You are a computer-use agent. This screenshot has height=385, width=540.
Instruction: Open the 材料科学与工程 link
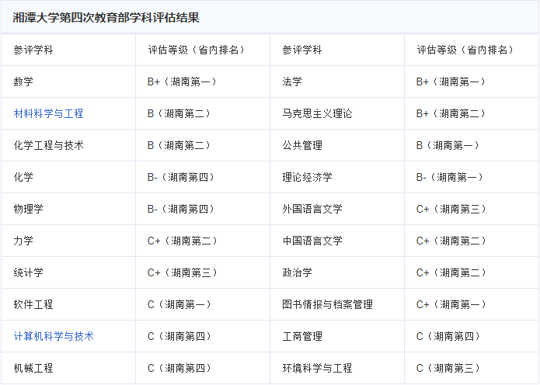(48, 113)
